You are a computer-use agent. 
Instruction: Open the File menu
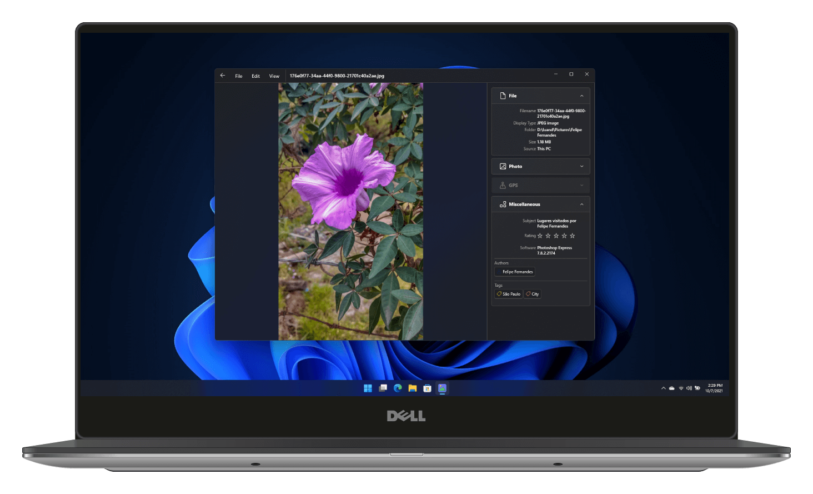point(238,76)
